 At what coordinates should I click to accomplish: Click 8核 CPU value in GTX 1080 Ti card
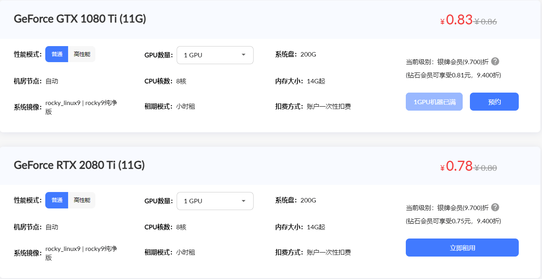click(181, 81)
